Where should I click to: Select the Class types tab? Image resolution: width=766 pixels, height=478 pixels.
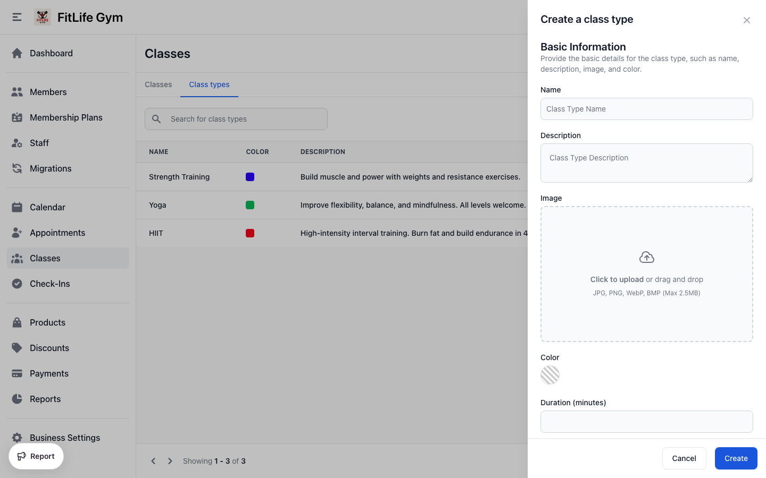pos(209,84)
